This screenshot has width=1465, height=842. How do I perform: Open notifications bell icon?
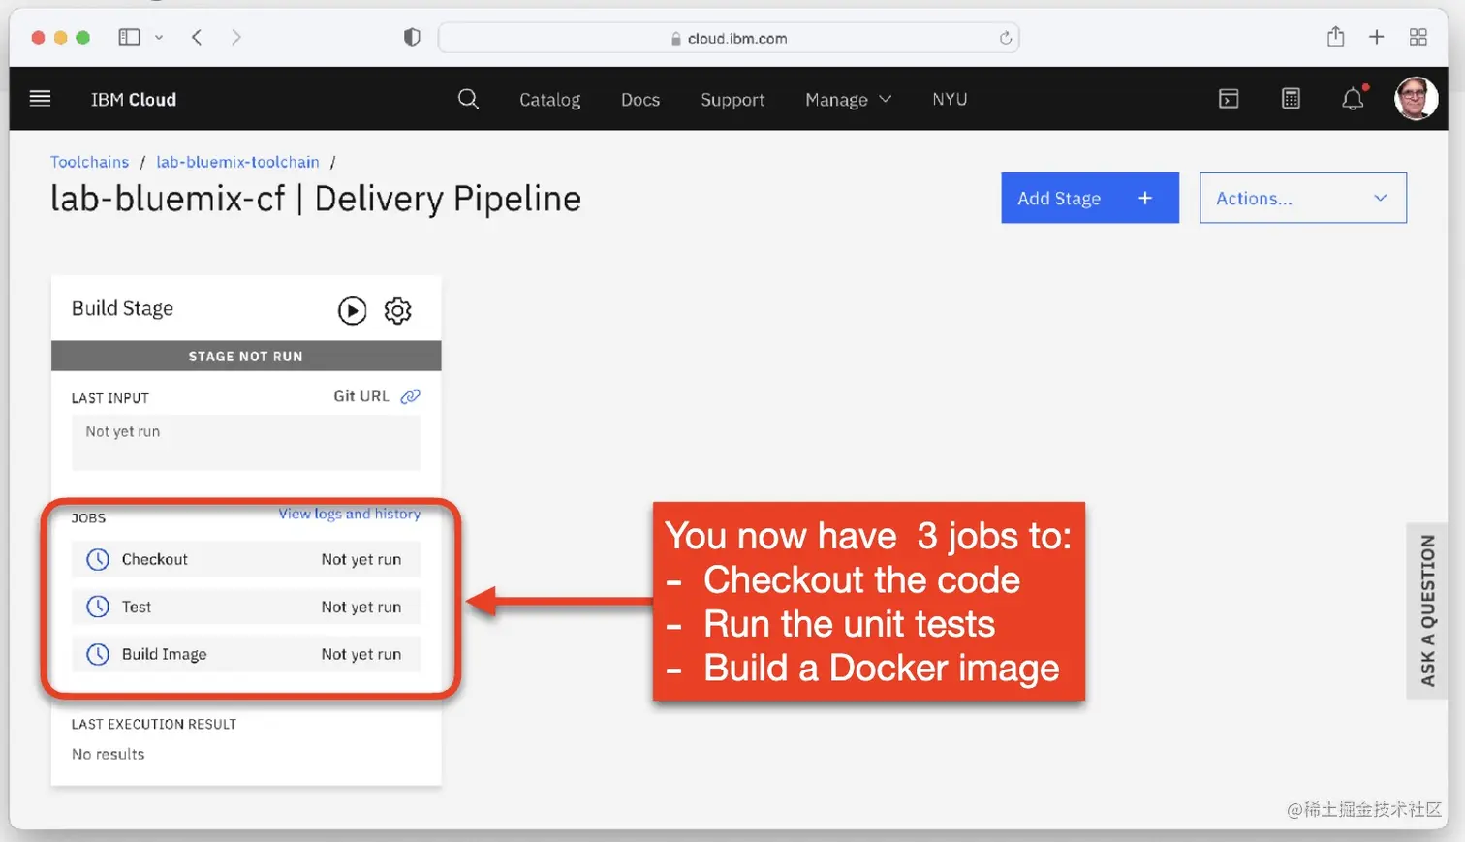(x=1353, y=99)
